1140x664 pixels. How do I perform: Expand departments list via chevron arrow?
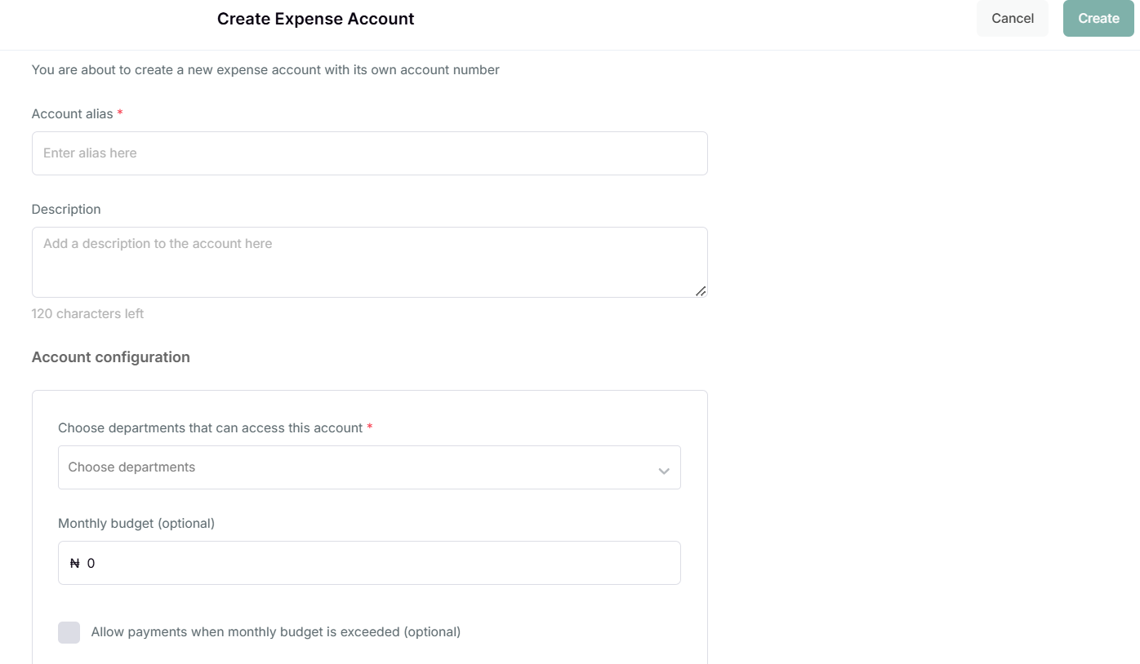664,471
